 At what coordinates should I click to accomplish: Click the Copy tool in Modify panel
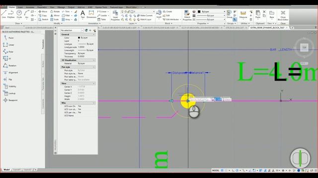point(43,15)
